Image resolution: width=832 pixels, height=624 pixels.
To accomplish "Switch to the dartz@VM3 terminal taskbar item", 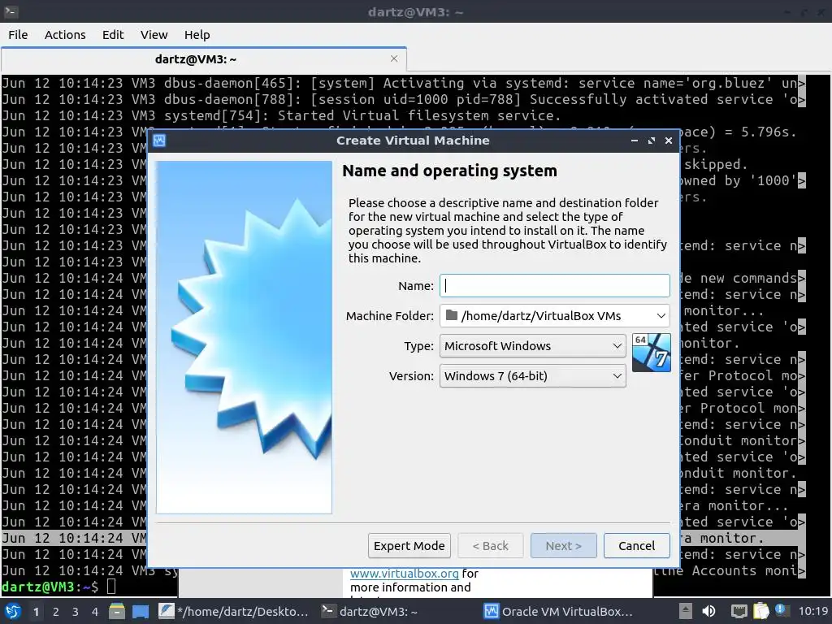I will pyautogui.click(x=370, y=611).
